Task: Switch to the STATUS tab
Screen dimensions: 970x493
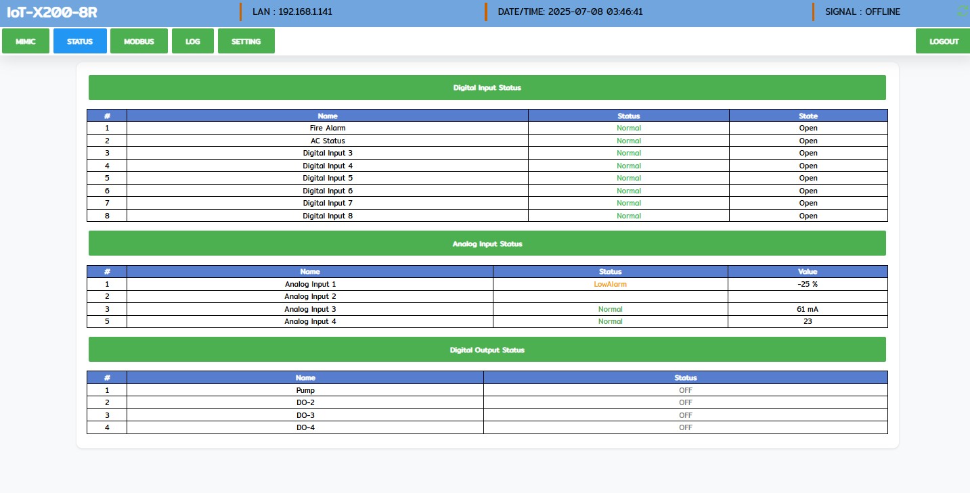Action: point(80,41)
